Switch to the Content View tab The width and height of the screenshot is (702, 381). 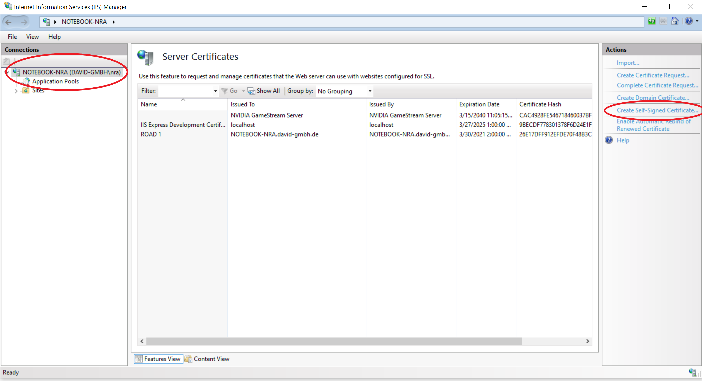click(207, 359)
